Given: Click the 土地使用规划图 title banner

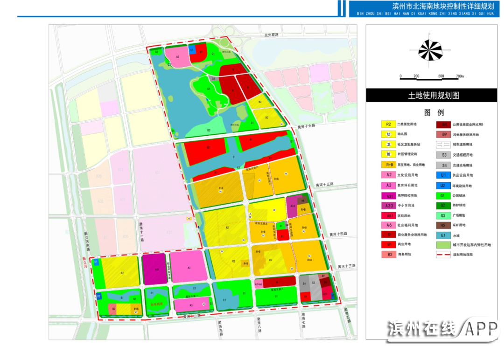Looking at the screenshot, I should [x=434, y=96].
